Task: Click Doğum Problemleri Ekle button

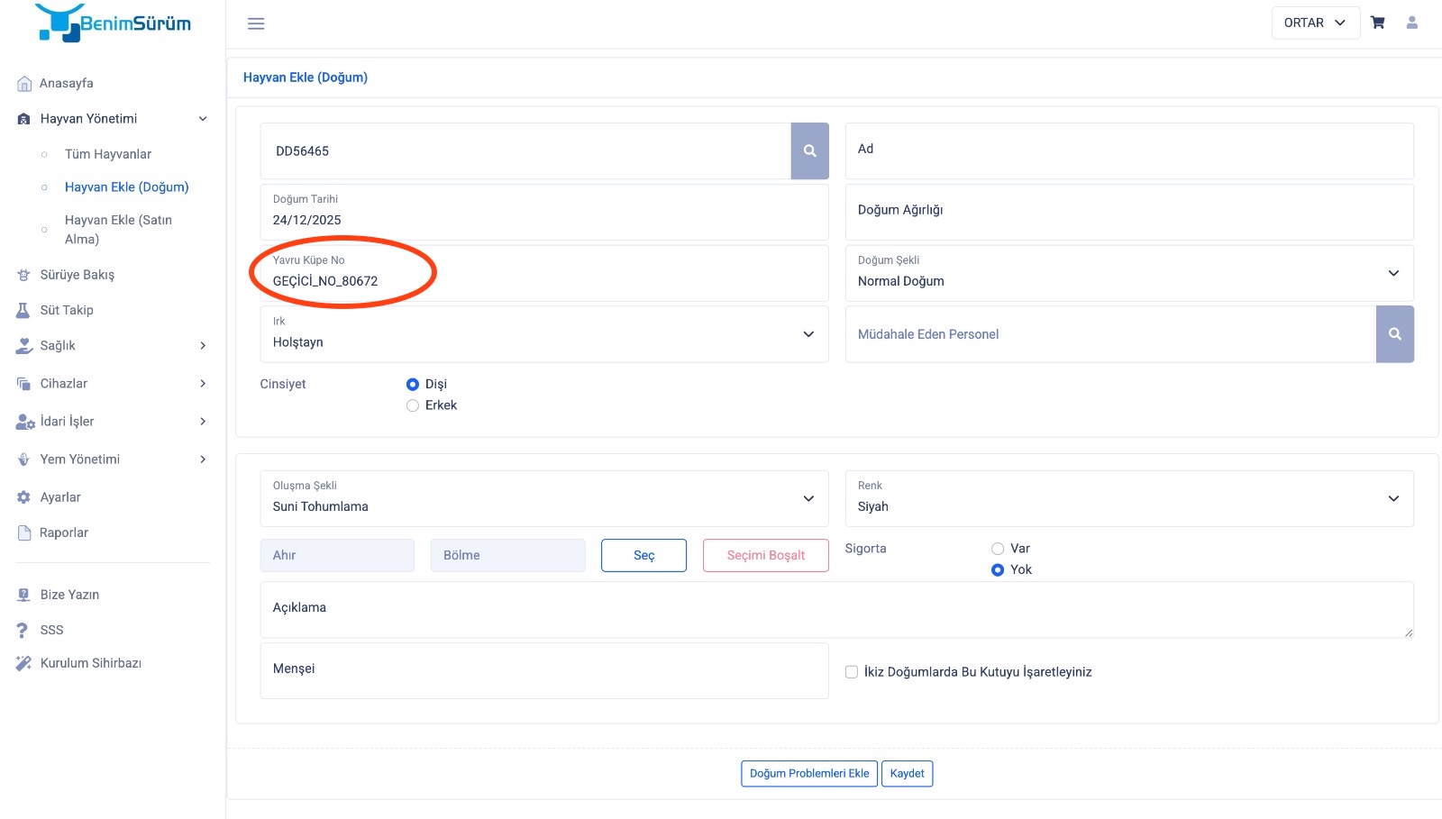Action: point(808,774)
